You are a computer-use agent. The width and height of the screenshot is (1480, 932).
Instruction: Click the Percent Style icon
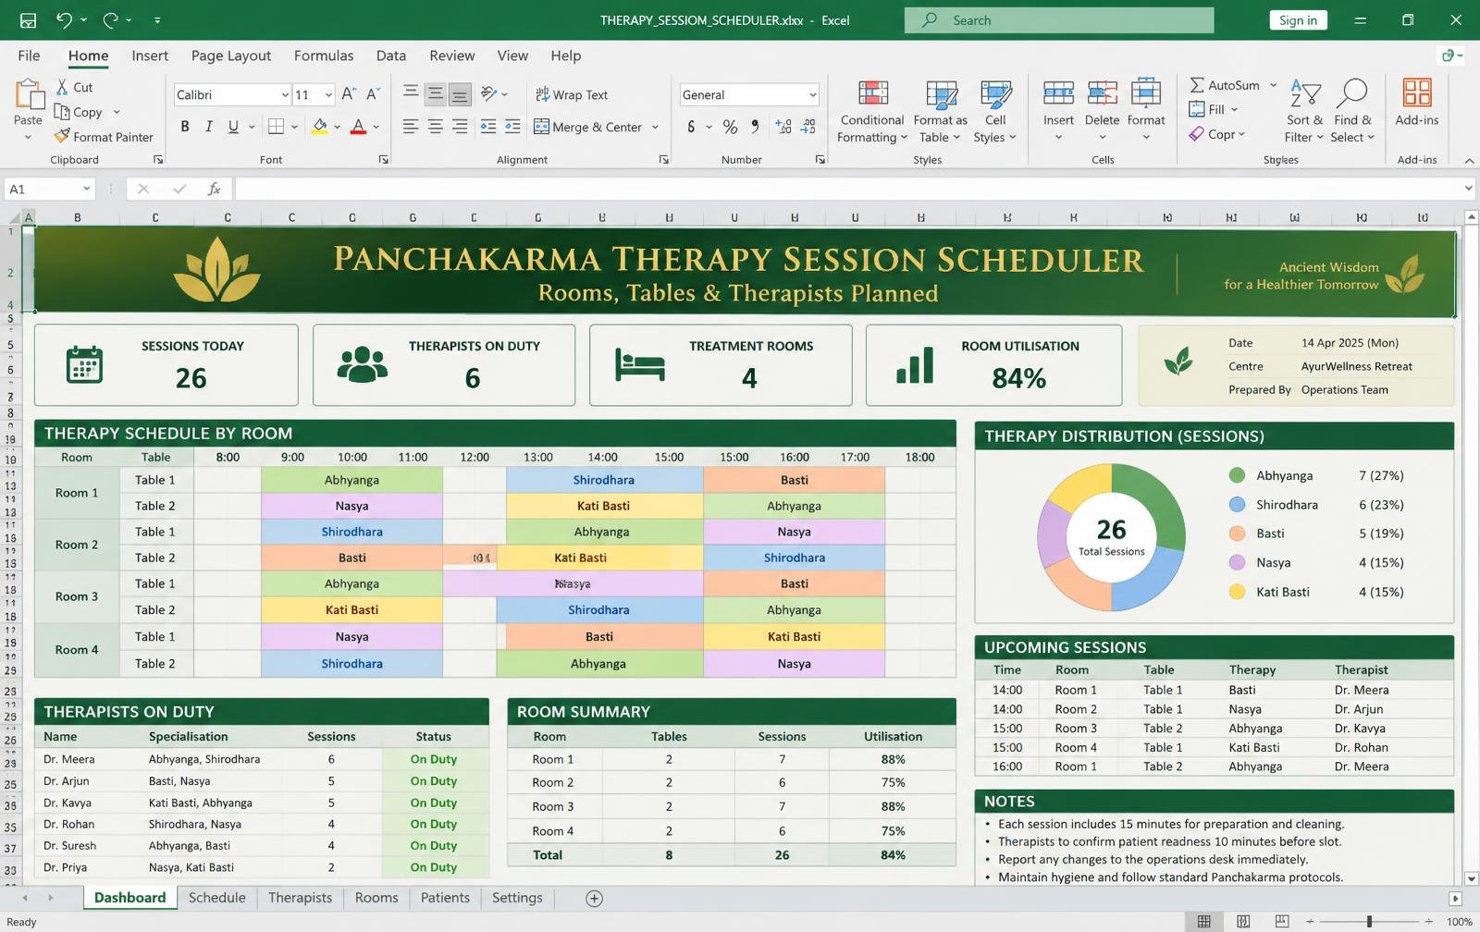pos(730,127)
